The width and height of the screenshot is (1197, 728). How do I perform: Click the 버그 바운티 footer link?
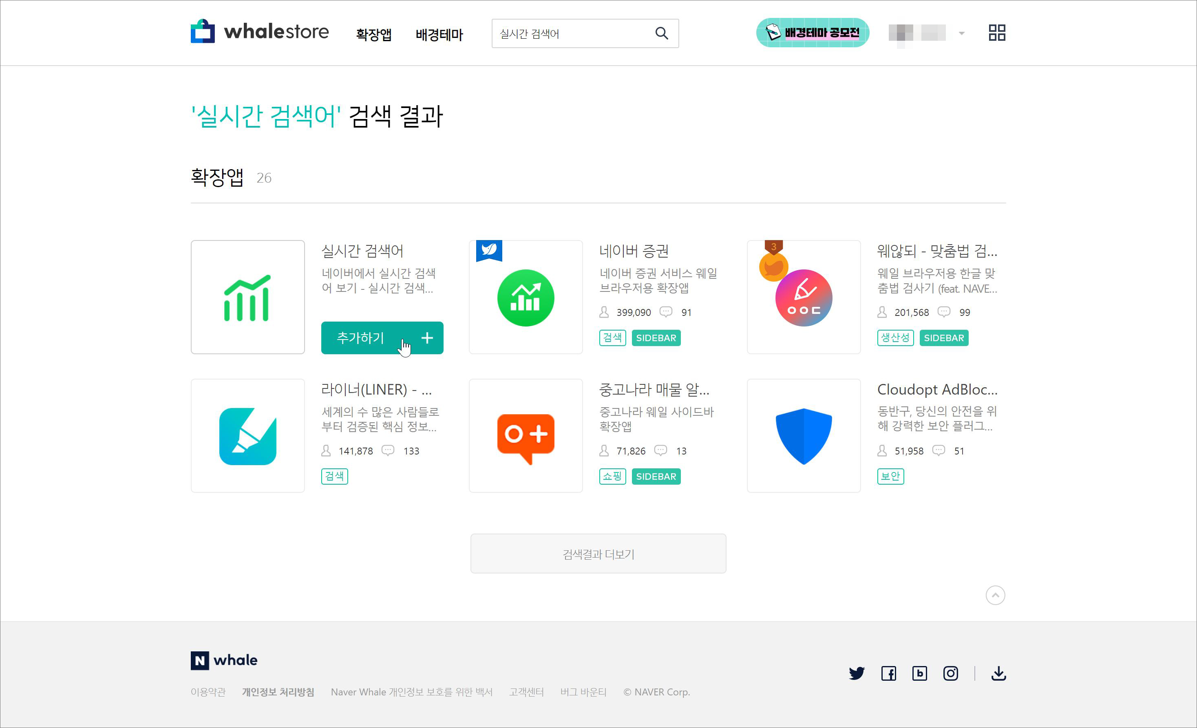pyautogui.click(x=583, y=692)
